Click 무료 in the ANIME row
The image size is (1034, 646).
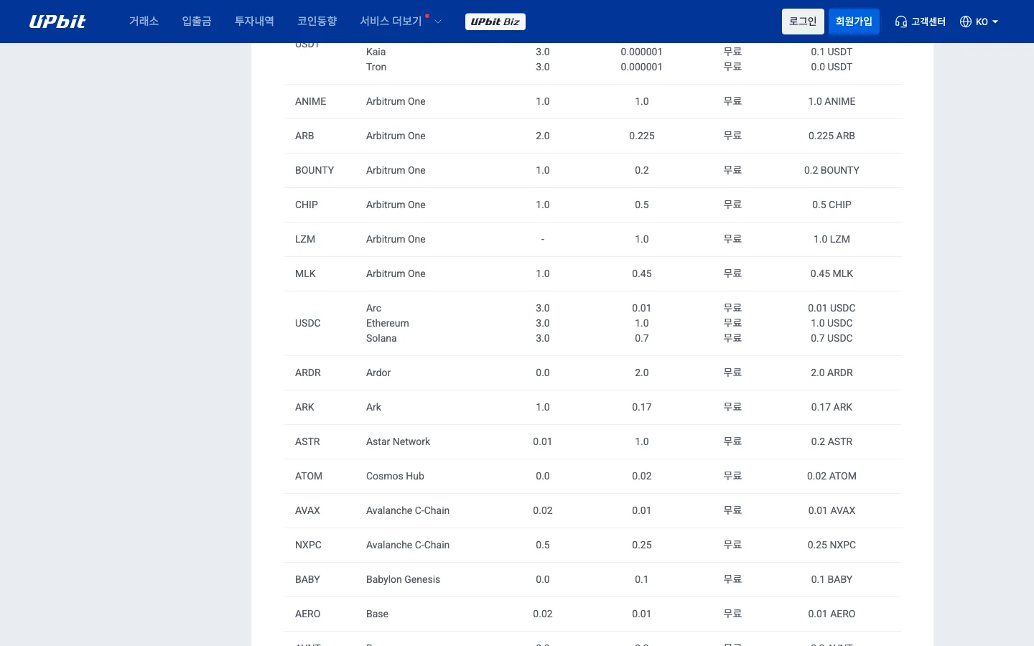click(x=732, y=101)
